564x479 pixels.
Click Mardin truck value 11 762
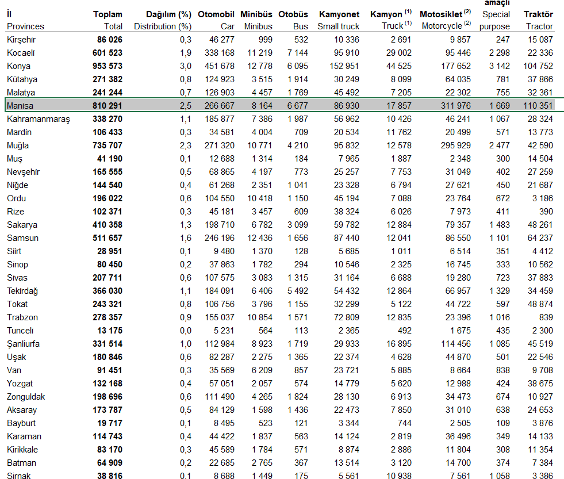click(x=399, y=132)
